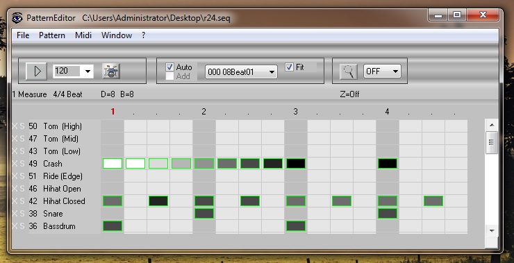Solo the Snare row with S icon
This screenshot has height=263, width=514.
tap(22, 214)
